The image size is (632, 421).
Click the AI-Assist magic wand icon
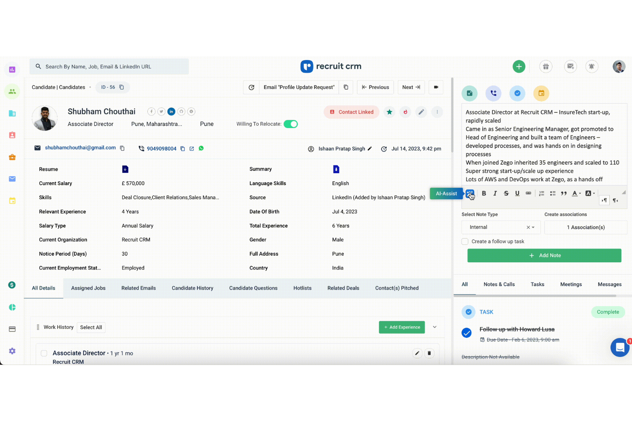470,194
